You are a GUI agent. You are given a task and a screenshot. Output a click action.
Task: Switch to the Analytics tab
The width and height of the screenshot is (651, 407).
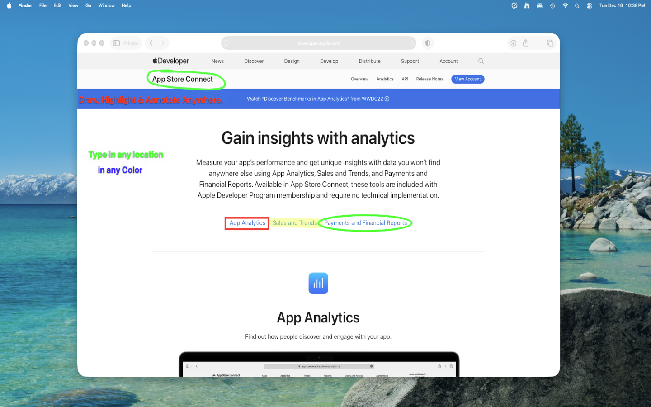point(385,79)
